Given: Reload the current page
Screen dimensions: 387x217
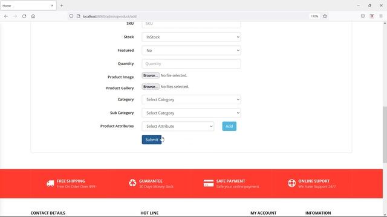Looking at the screenshot, I should coord(24,16).
